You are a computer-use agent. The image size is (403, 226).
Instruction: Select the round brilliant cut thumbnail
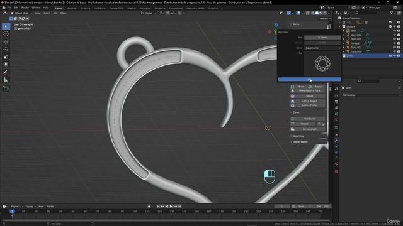click(x=322, y=63)
